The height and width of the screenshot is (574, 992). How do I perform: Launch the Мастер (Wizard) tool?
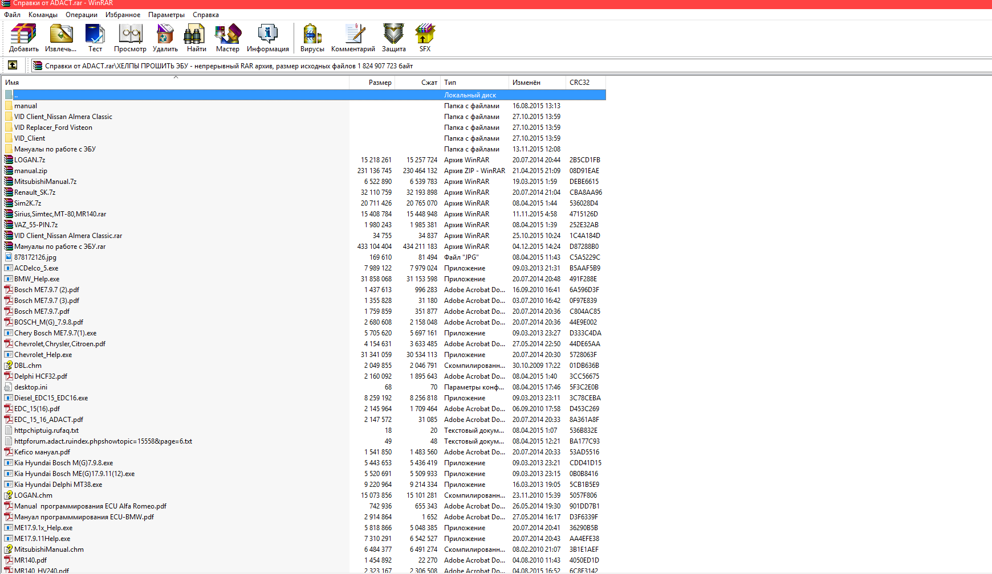pos(227,38)
